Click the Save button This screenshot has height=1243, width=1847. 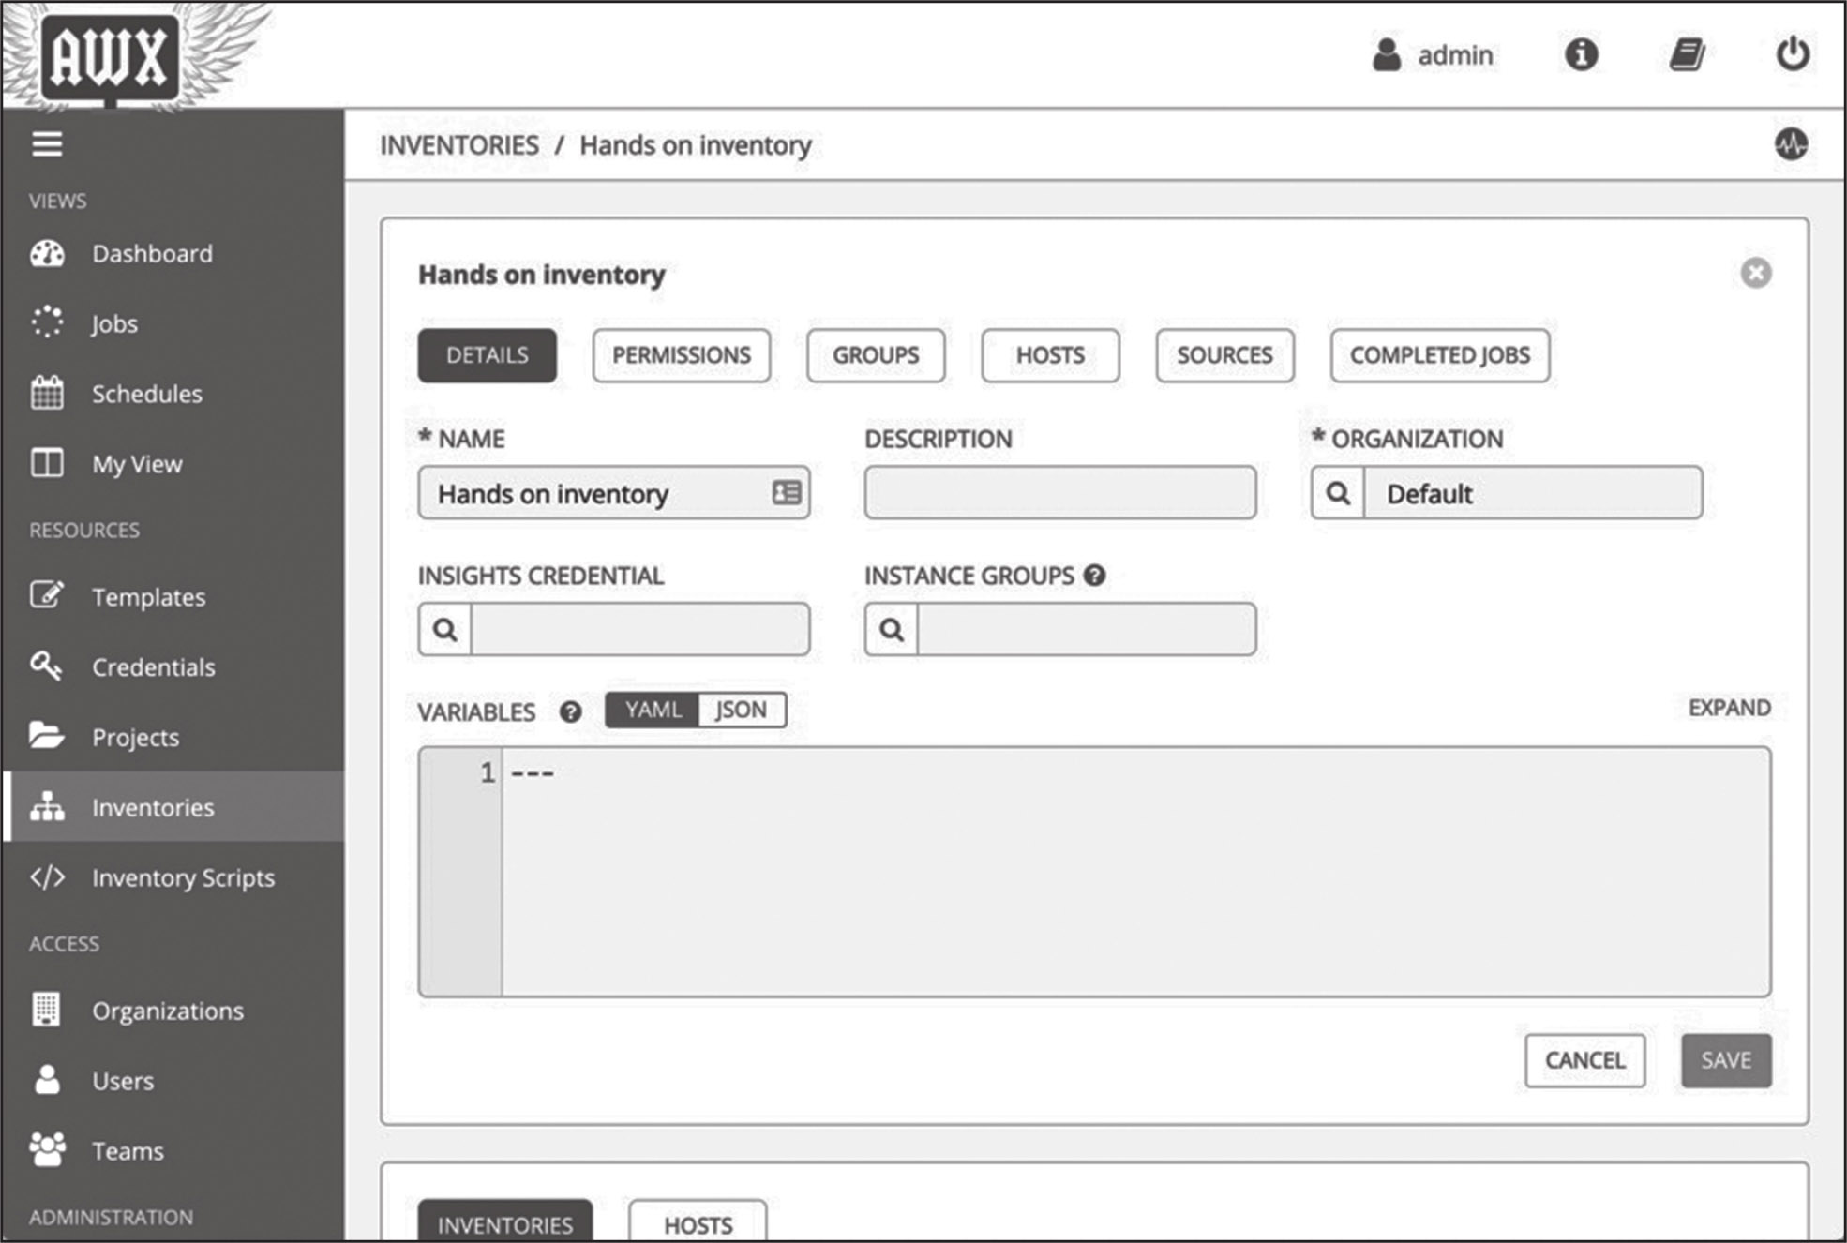1725,1060
